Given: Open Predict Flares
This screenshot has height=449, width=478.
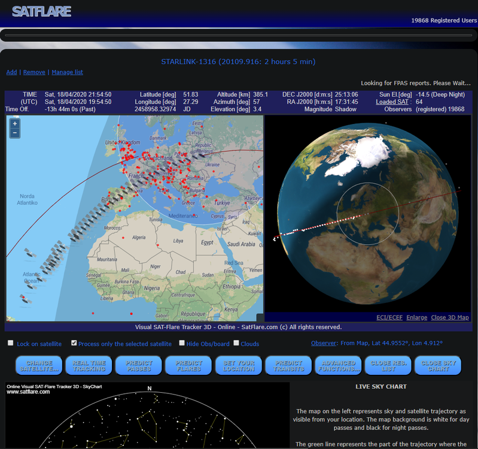Looking at the screenshot, I should click(x=188, y=365).
